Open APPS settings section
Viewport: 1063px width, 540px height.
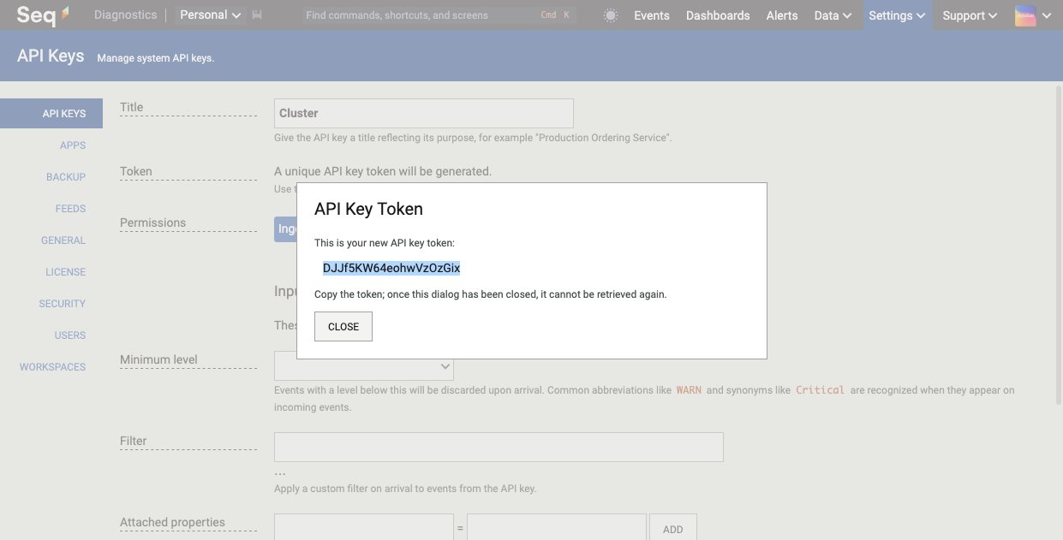click(x=73, y=145)
